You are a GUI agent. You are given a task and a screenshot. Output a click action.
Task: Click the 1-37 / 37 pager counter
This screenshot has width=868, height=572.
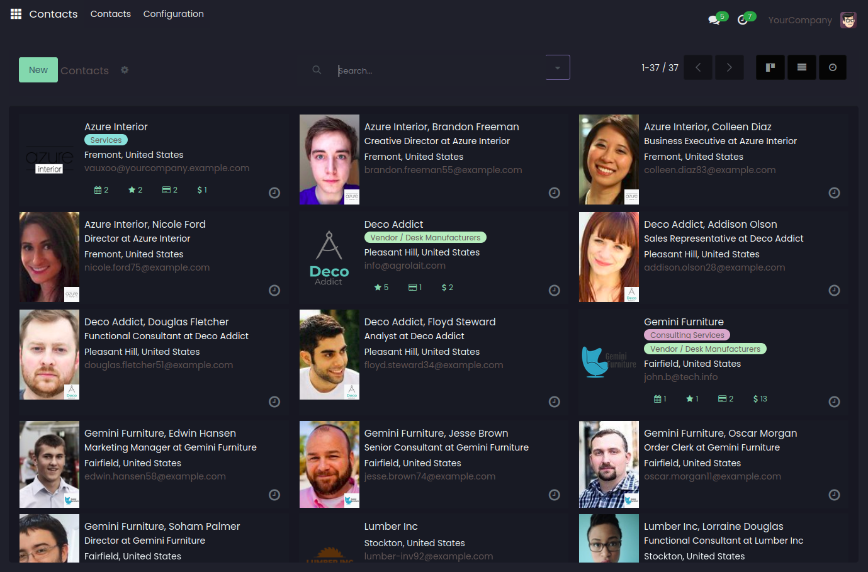[660, 68]
